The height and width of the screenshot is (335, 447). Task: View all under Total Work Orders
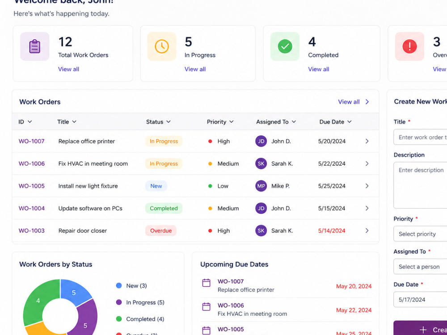(68, 69)
